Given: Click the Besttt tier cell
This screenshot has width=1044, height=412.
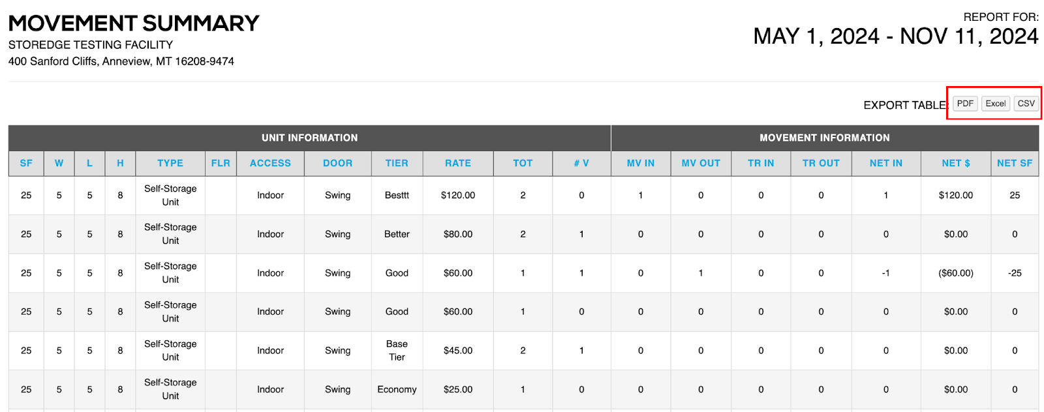Looking at the screenshot, I should (x=397, y=196).
